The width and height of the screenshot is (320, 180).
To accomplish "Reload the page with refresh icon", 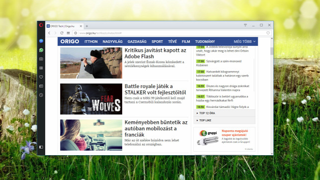I will click(x=62, y=33).
